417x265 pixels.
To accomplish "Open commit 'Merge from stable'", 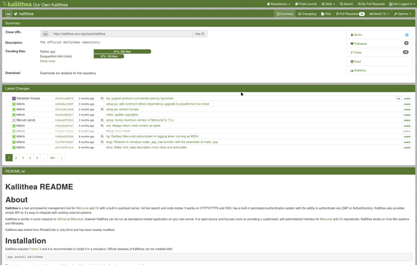I will 118,131.
